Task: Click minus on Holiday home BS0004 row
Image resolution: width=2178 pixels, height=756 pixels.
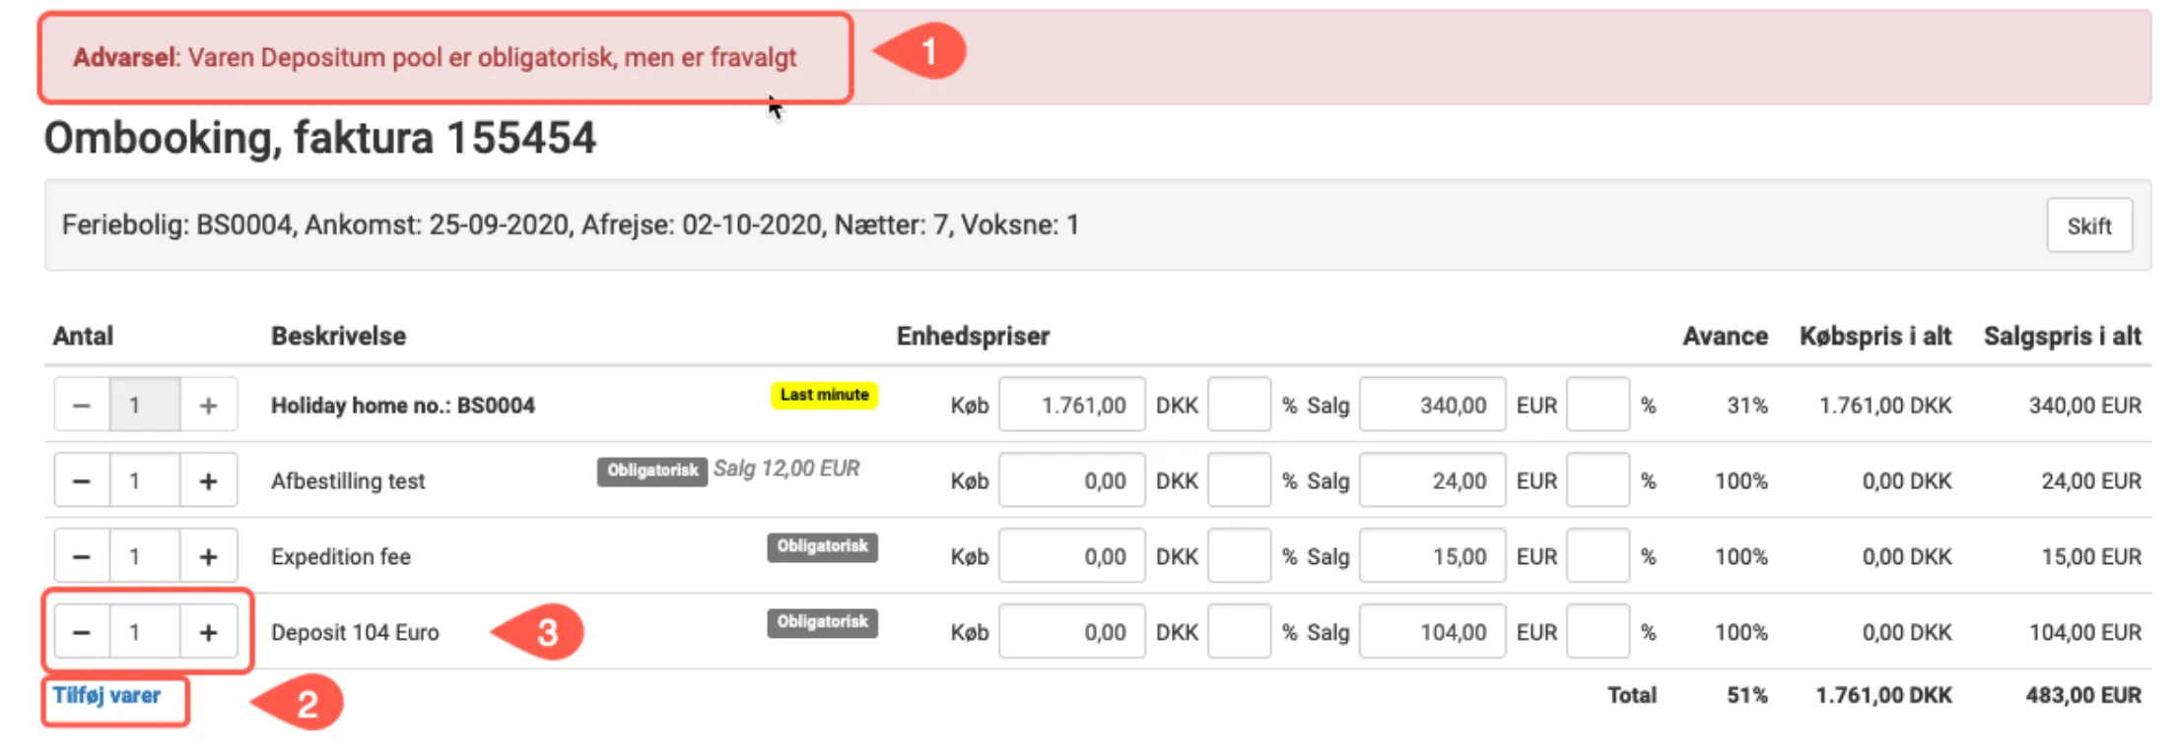Action: coord(82,406)
